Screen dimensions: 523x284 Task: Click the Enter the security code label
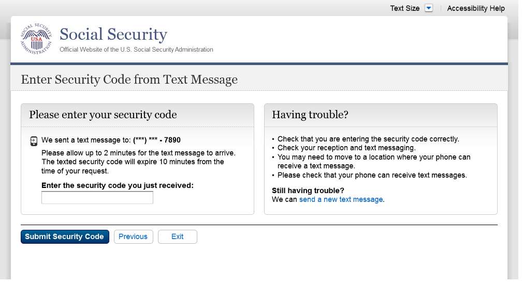(x=117, y=185)
